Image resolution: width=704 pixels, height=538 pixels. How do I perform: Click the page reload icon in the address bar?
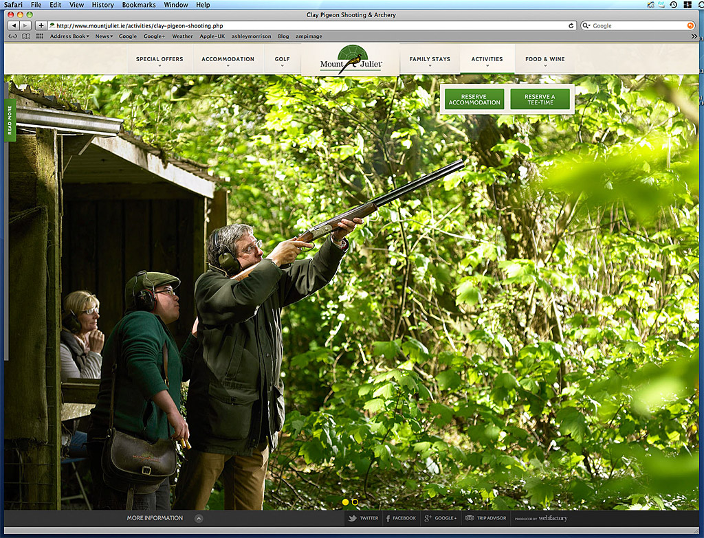pos(571,24)
